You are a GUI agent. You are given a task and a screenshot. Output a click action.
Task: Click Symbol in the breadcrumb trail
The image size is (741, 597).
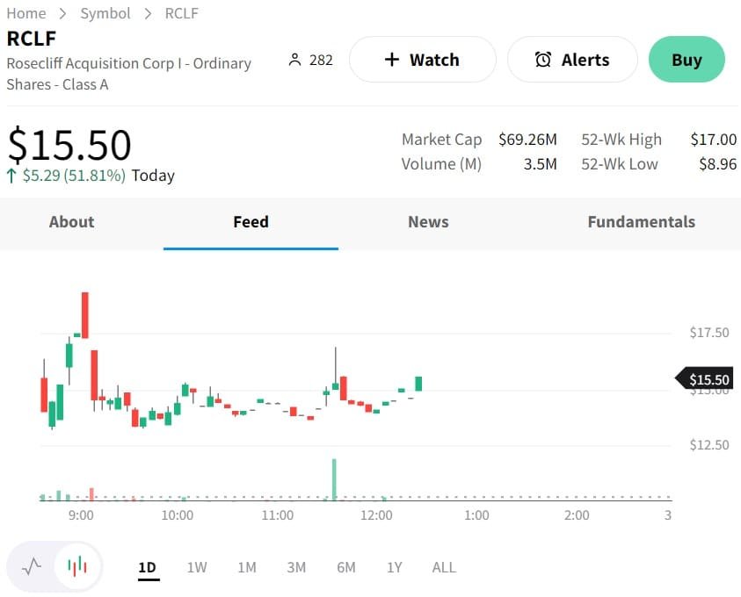click(x=105, y=13)
